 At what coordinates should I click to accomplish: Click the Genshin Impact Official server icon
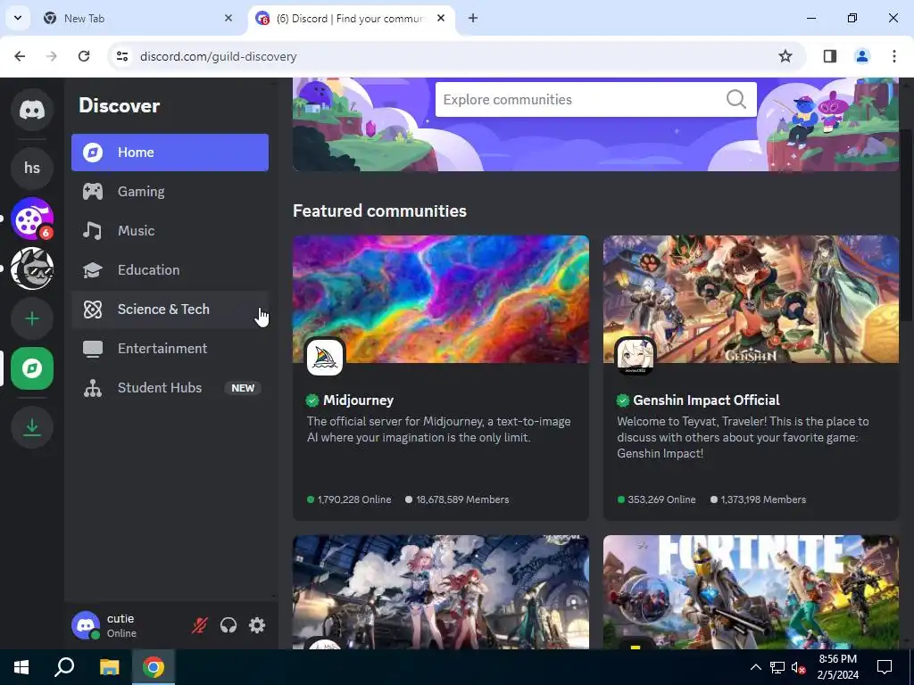pos(636,357)
